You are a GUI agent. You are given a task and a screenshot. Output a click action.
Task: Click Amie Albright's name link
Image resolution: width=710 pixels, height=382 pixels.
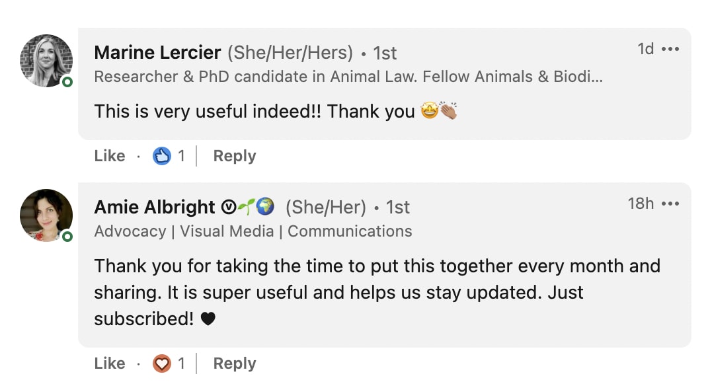pyautogui.click(x=155, y=207)
